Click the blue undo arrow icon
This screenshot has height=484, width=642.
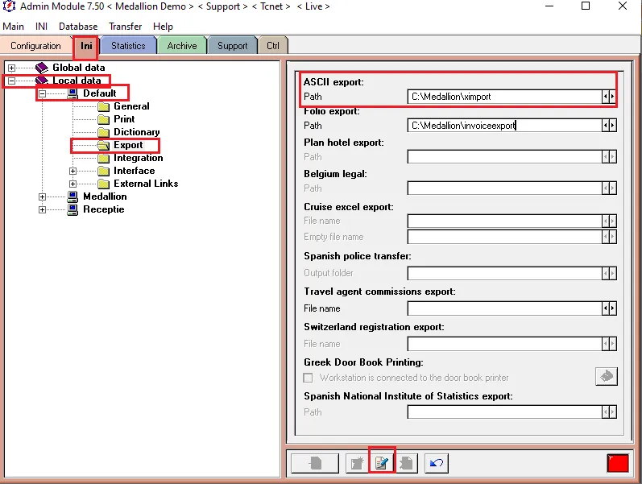[x=437, y=464]
